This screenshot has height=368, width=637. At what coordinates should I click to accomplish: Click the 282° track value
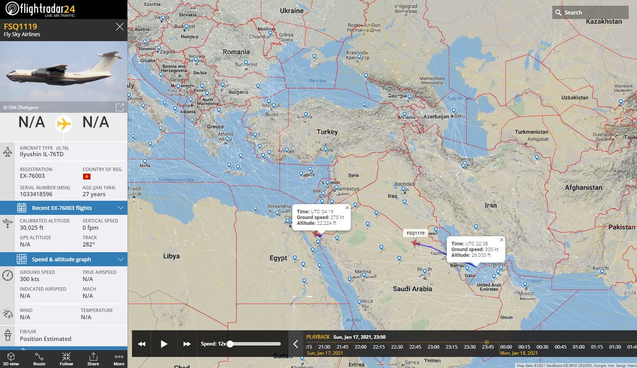(x=89, y=244)
